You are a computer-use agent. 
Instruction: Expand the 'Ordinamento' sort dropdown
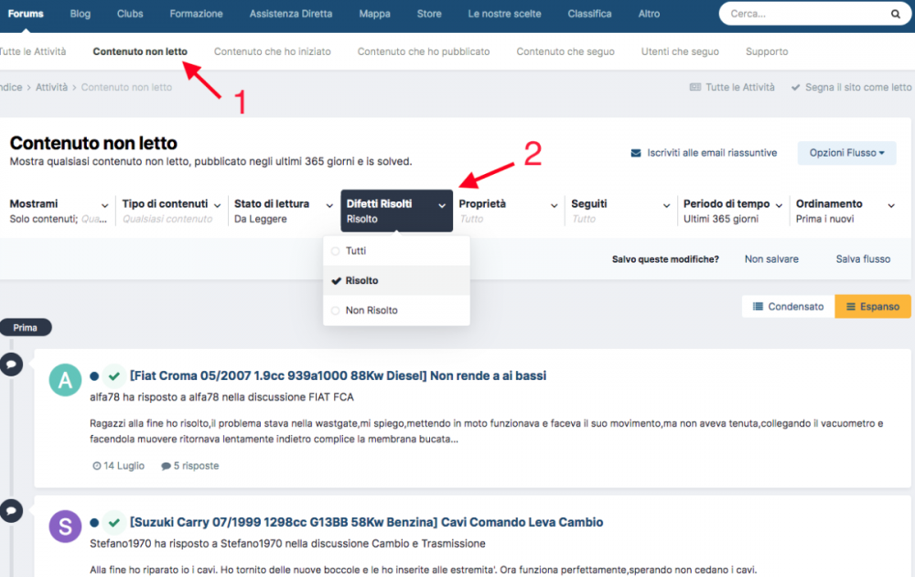coord(844,211)
